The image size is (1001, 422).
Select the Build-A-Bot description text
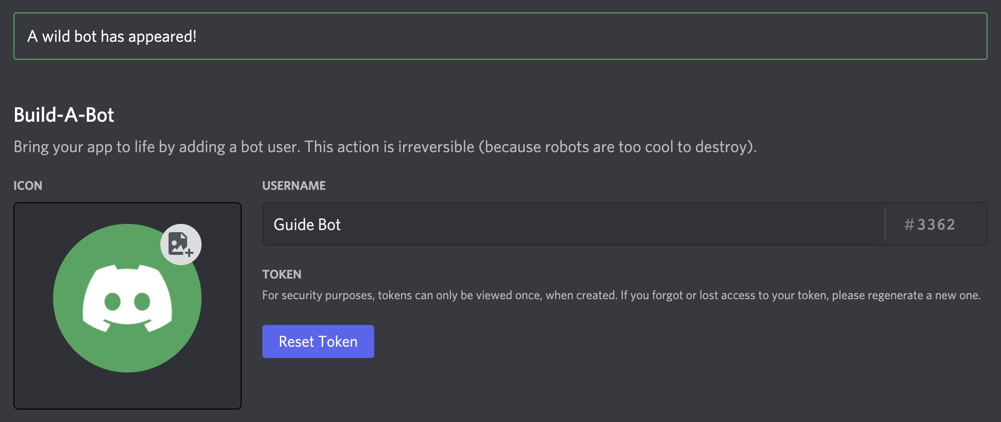click(385, 147)
